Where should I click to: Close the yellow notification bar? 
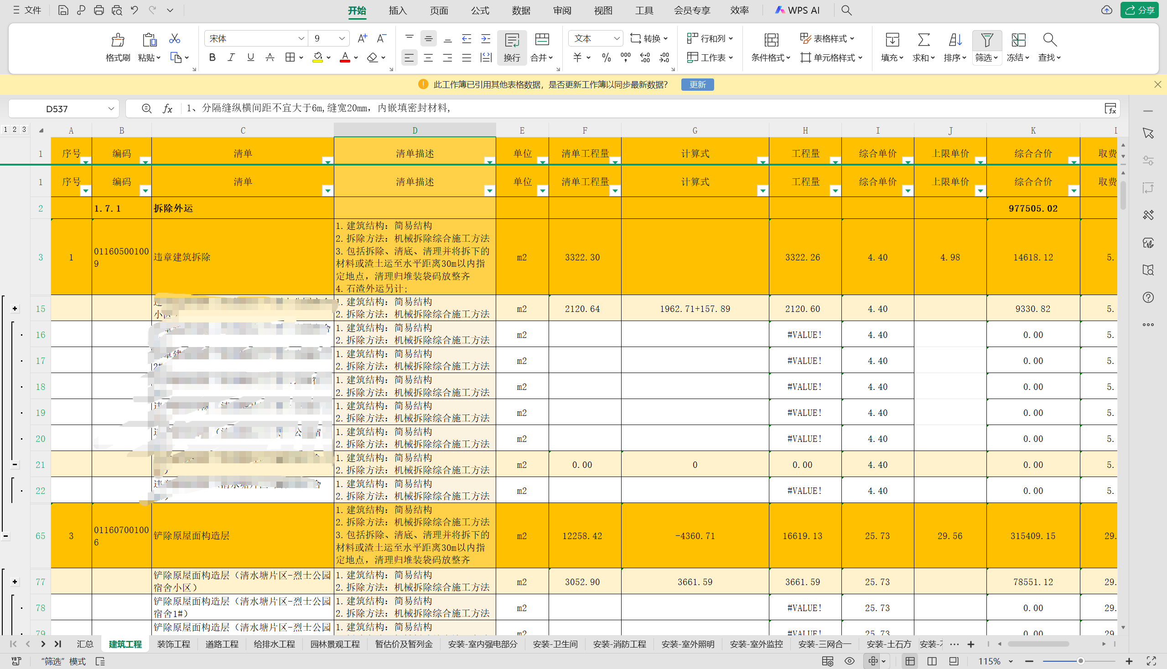[x=1158, y=84]
